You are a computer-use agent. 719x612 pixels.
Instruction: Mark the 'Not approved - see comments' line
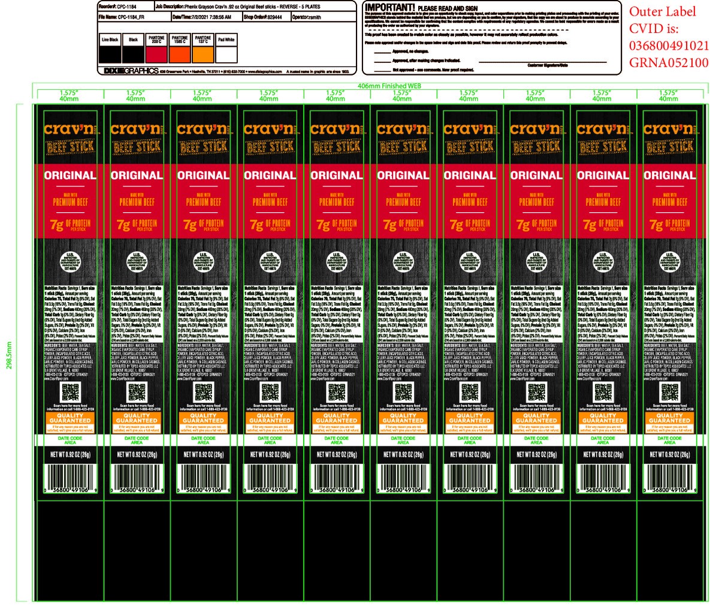[382, 70]
